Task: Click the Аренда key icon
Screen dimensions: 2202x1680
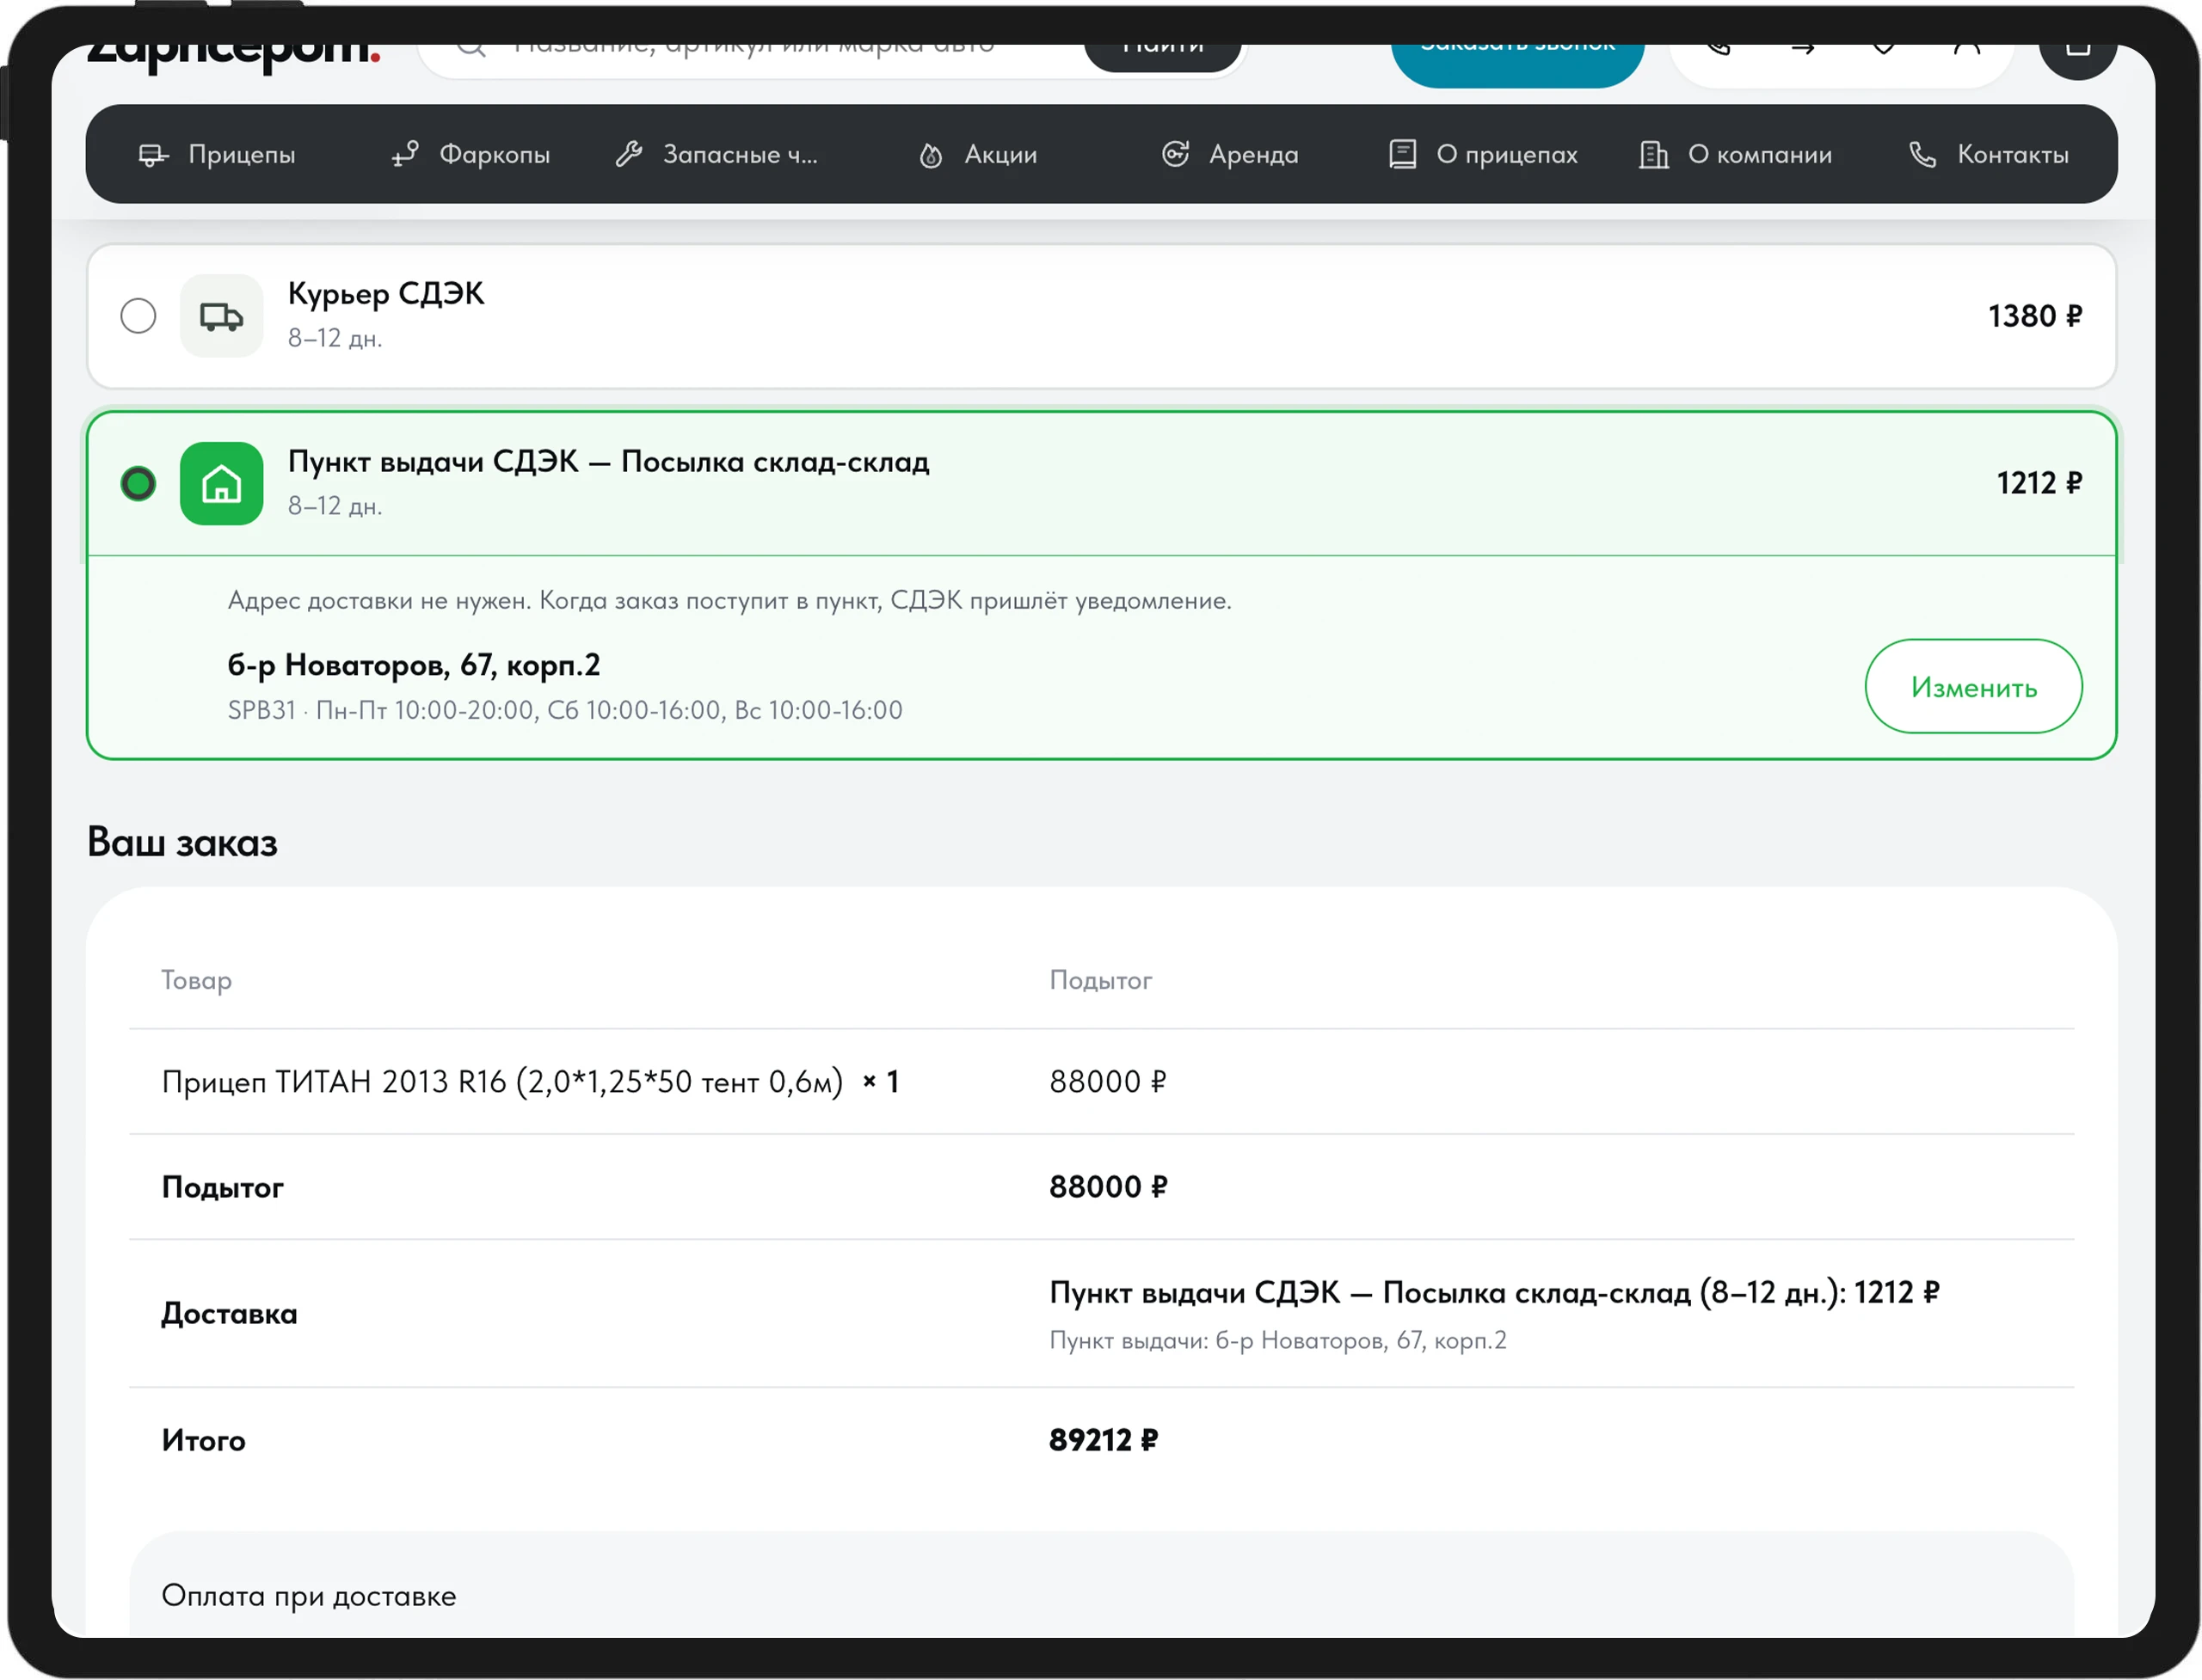Action: click(x=1176, y=154)
